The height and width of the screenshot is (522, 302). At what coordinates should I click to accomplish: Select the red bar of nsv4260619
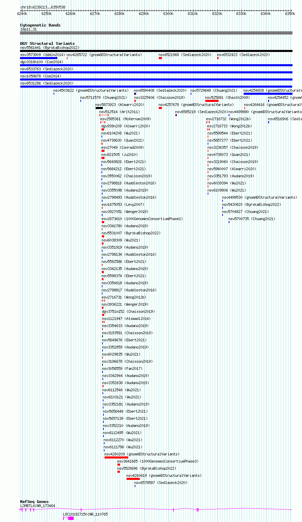tap(133, 479)
